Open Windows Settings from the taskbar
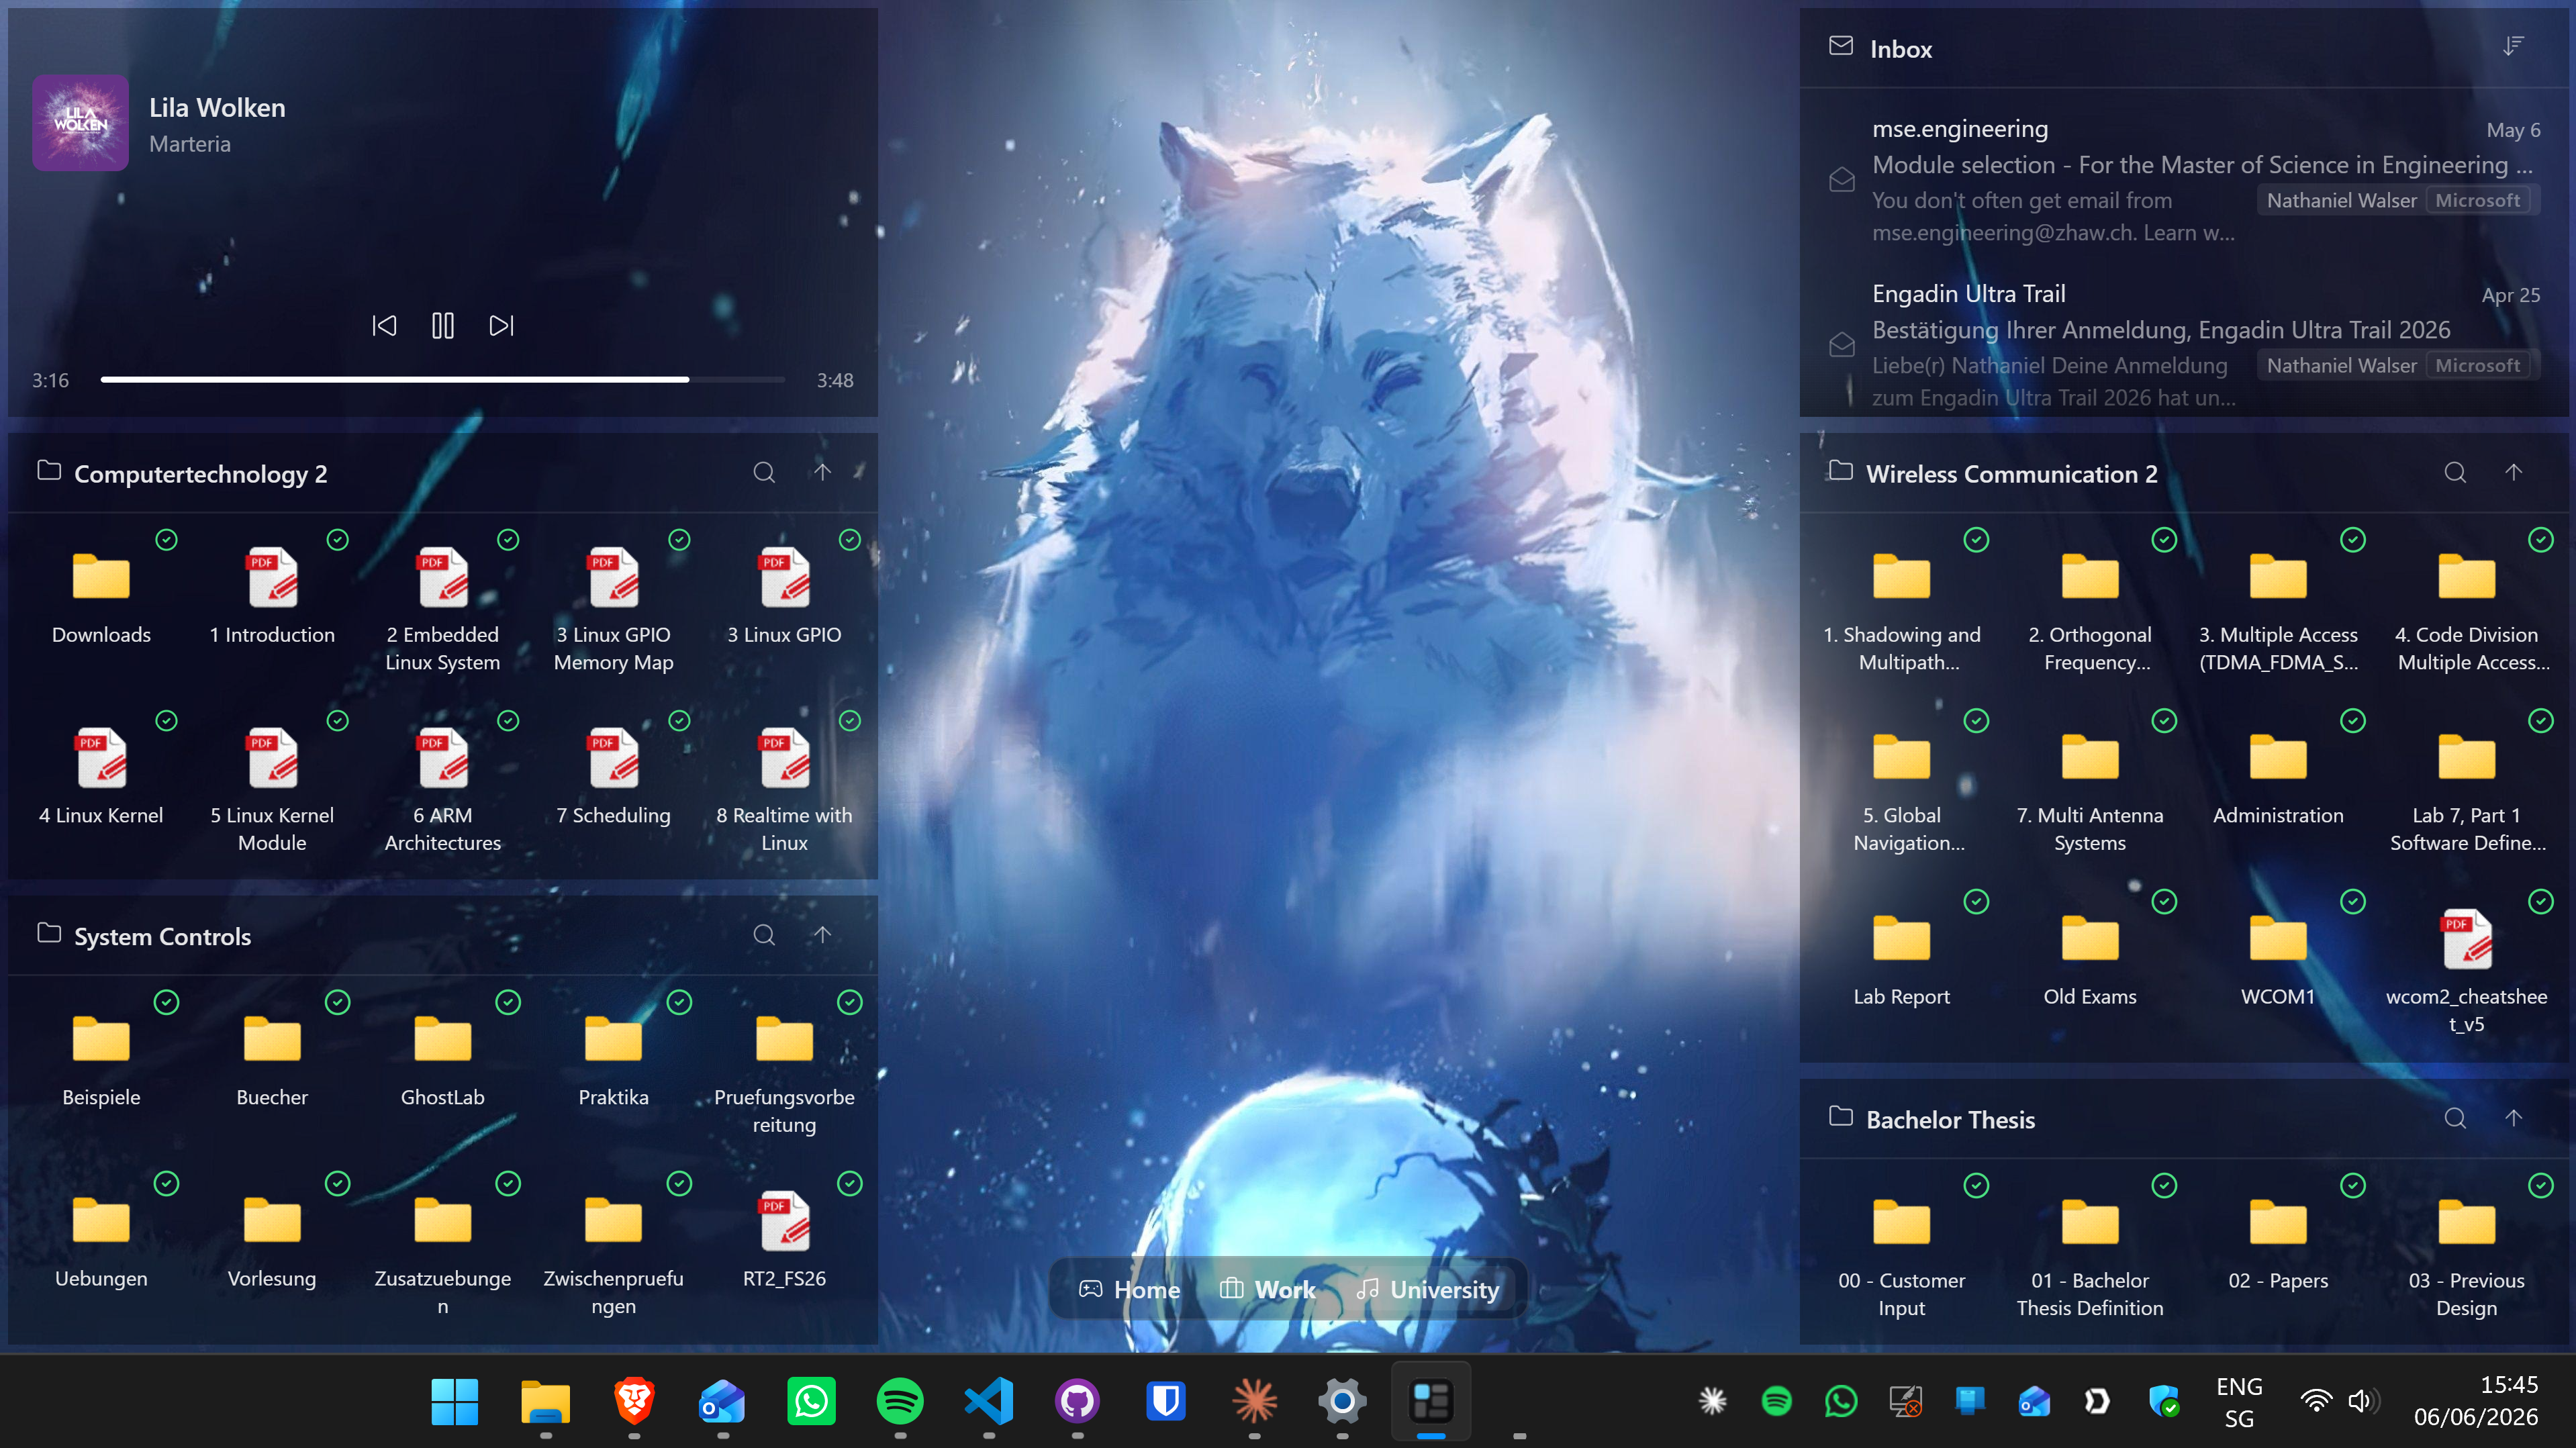Viewport: 2576px width, 1448px height. (1343, 1401)
